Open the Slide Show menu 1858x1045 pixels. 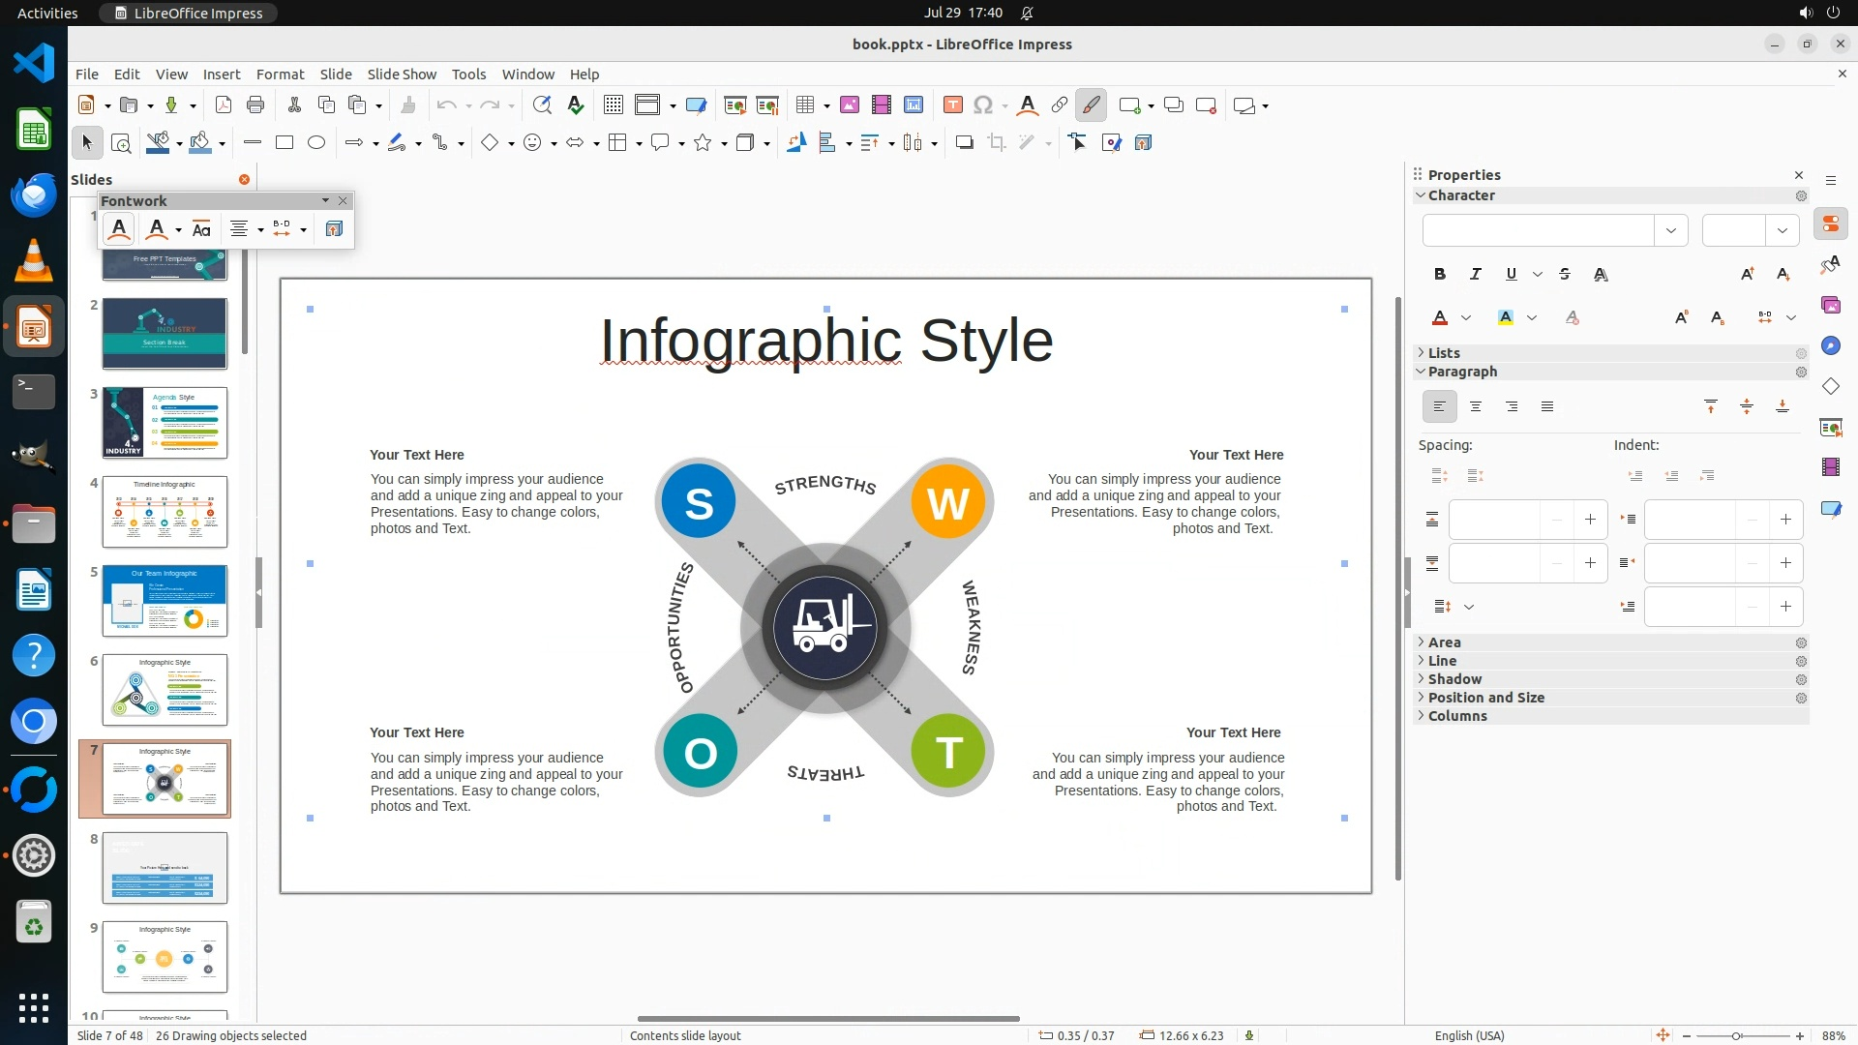click(x=402, y=75)
